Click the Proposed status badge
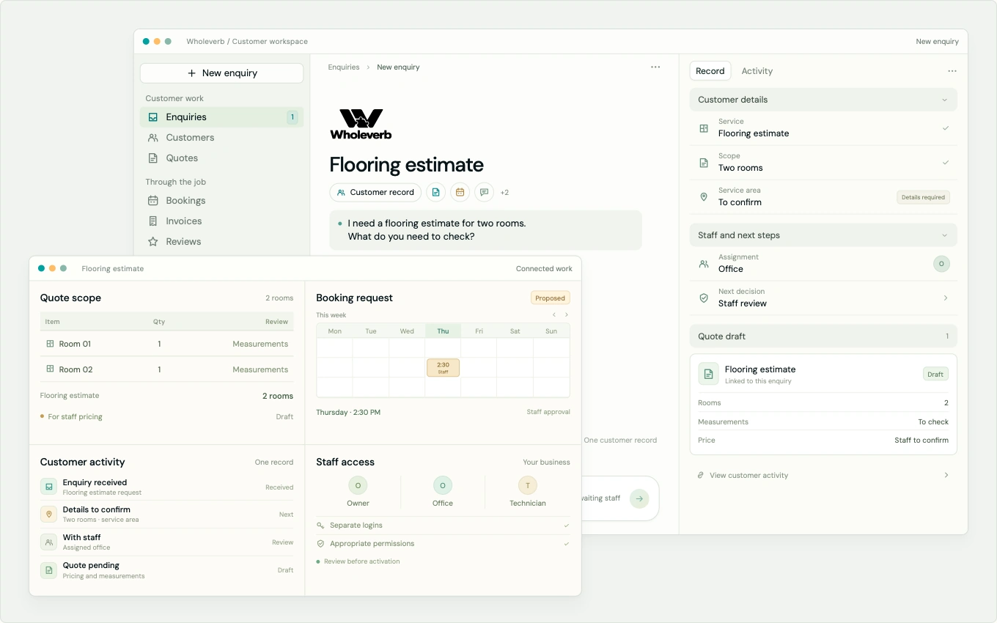997x623 pixels. [x=551, y=298]
